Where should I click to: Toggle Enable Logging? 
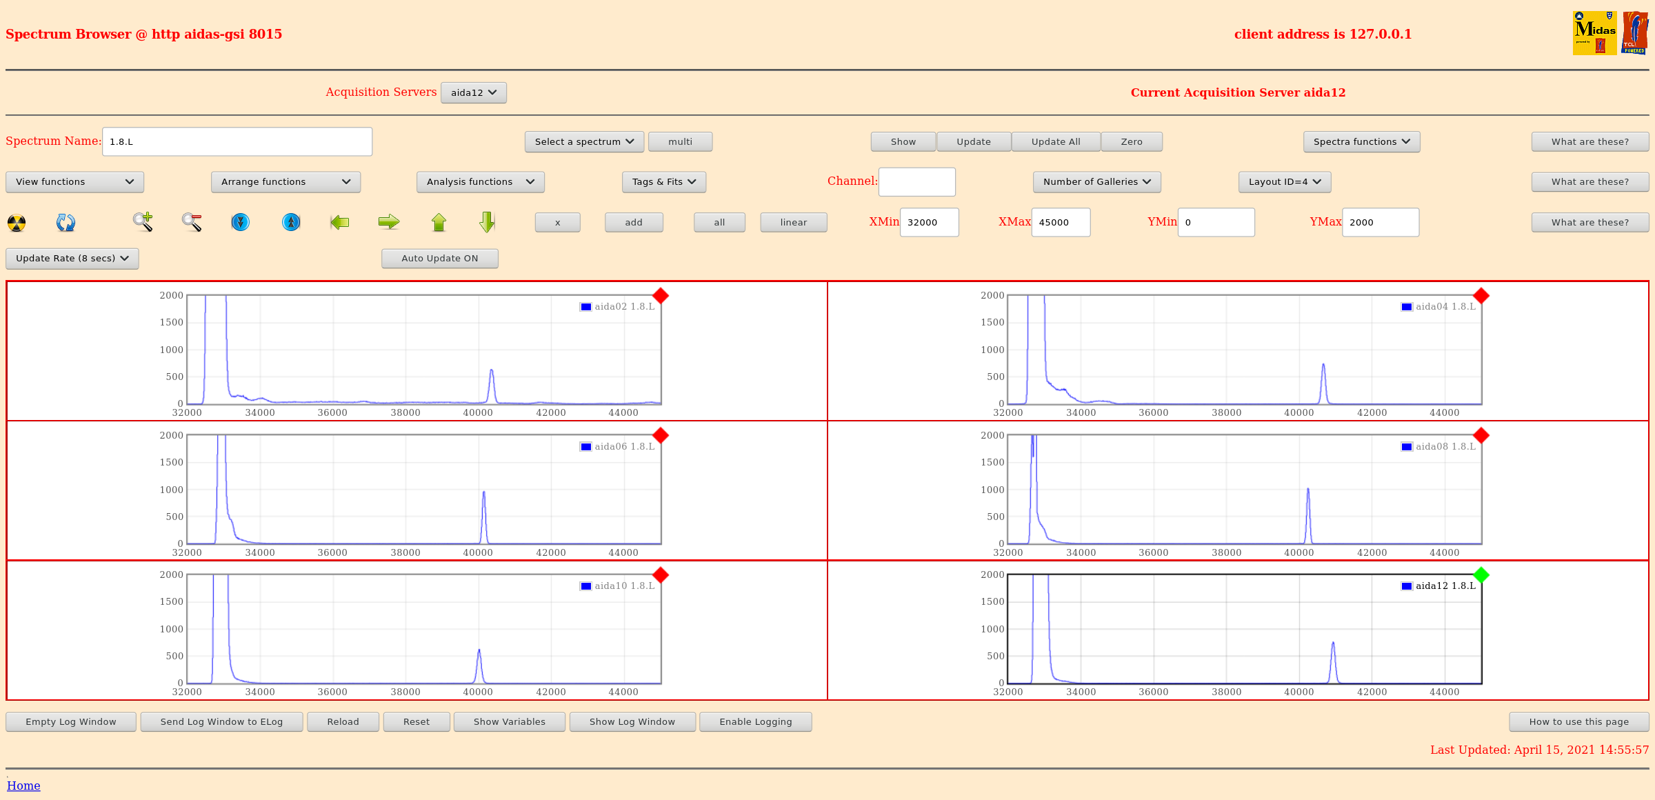(755, 722)
